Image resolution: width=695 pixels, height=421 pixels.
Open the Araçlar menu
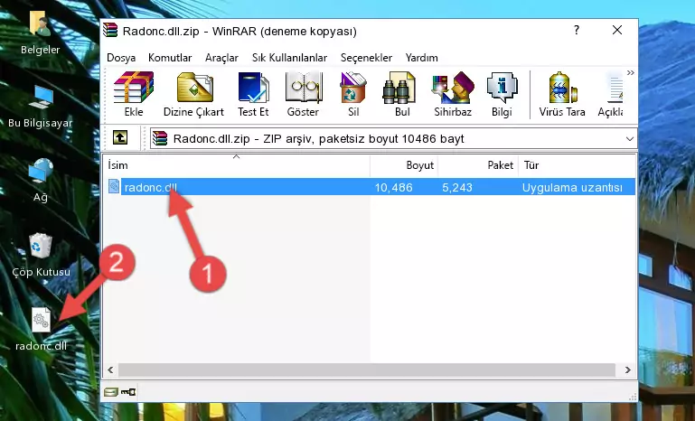pos(221,58)
